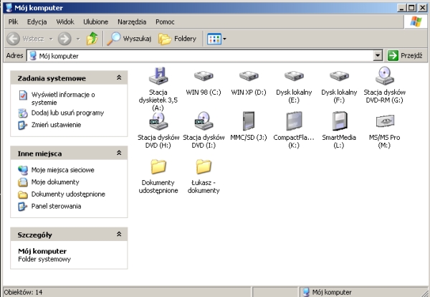Viewport: 430px width, 297px height.
Task: Select Stacja dysków DVD (H:) icon
Action: tap(158, 121)
